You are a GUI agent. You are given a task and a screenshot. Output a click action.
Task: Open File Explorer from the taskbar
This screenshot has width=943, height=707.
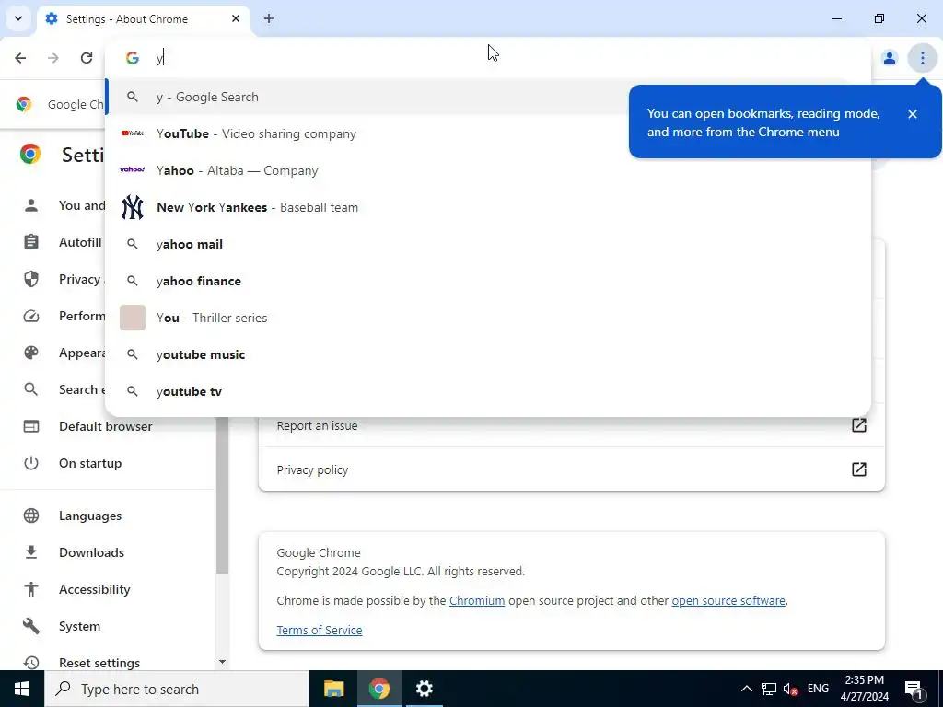point(333,689)
